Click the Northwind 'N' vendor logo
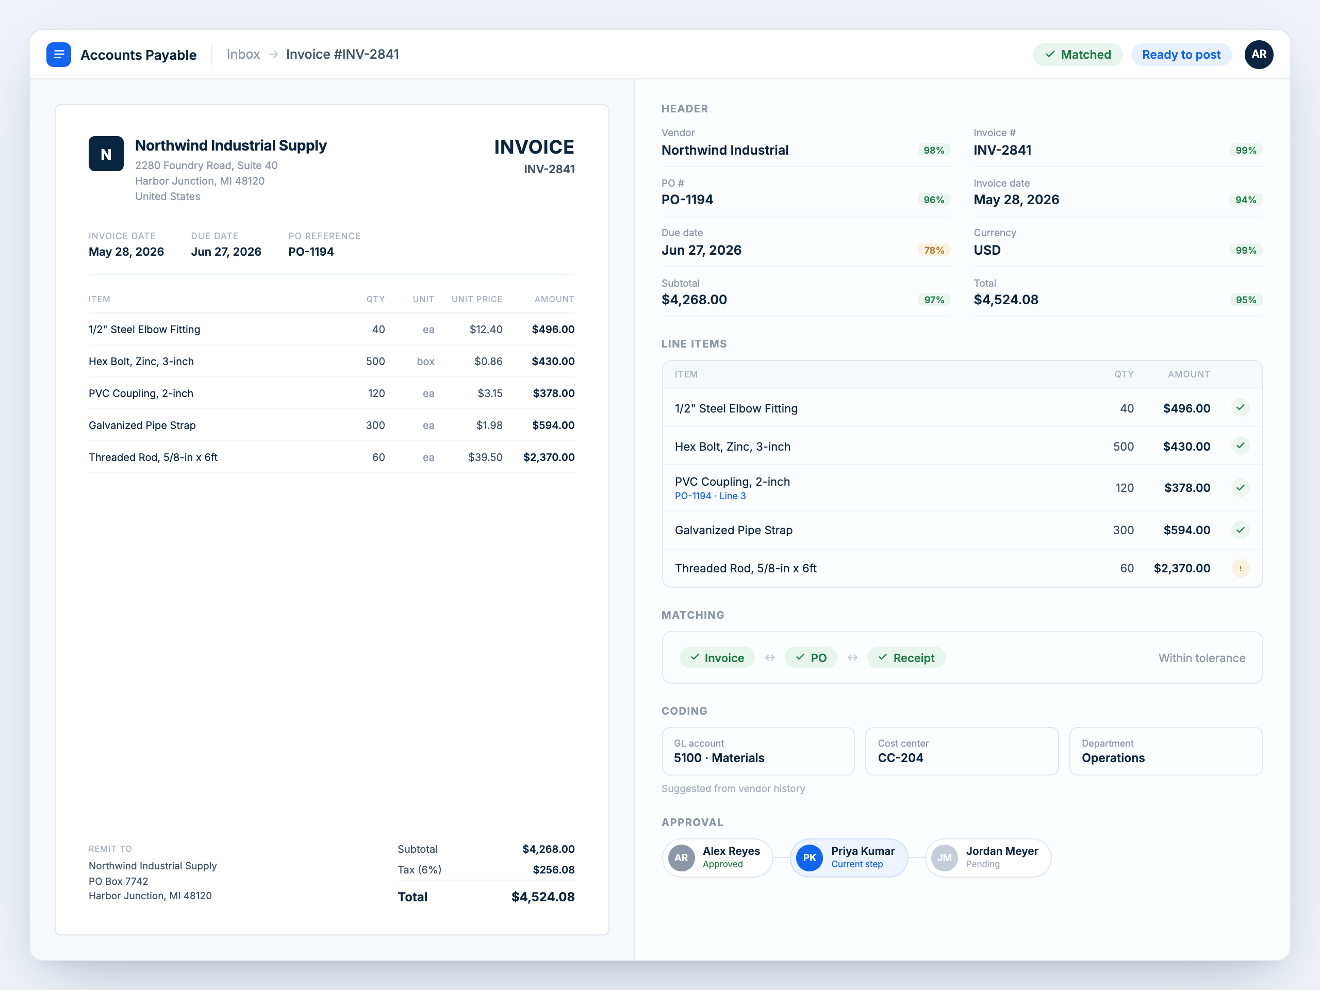 click(106, 154)
